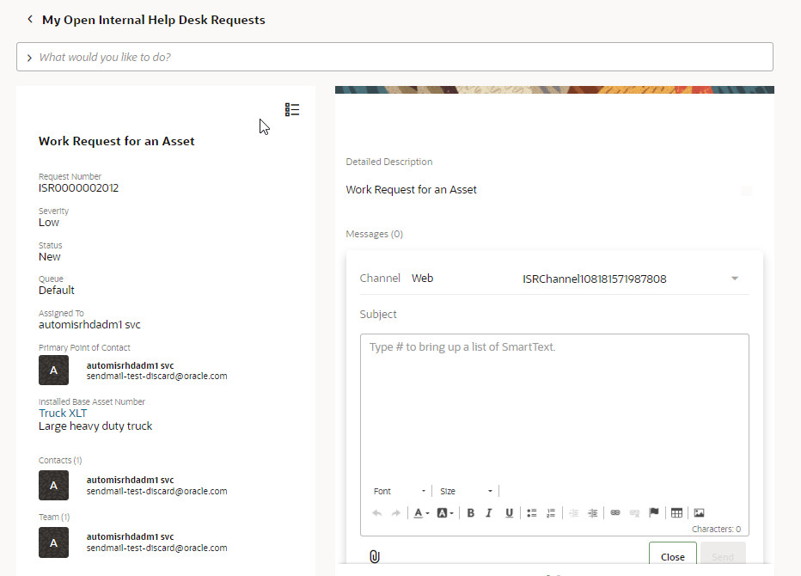Screen dimensions: 801x576
Task: Insert a hyperlink with the link icon
Action: pos(615,512)
